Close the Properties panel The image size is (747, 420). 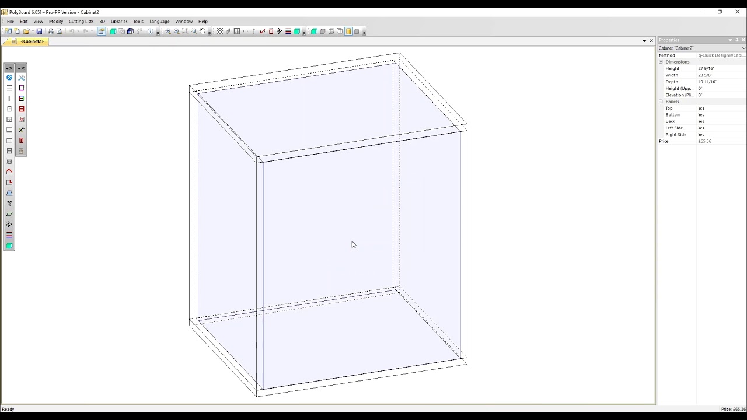pyautogui.click(x=743, y=40)
